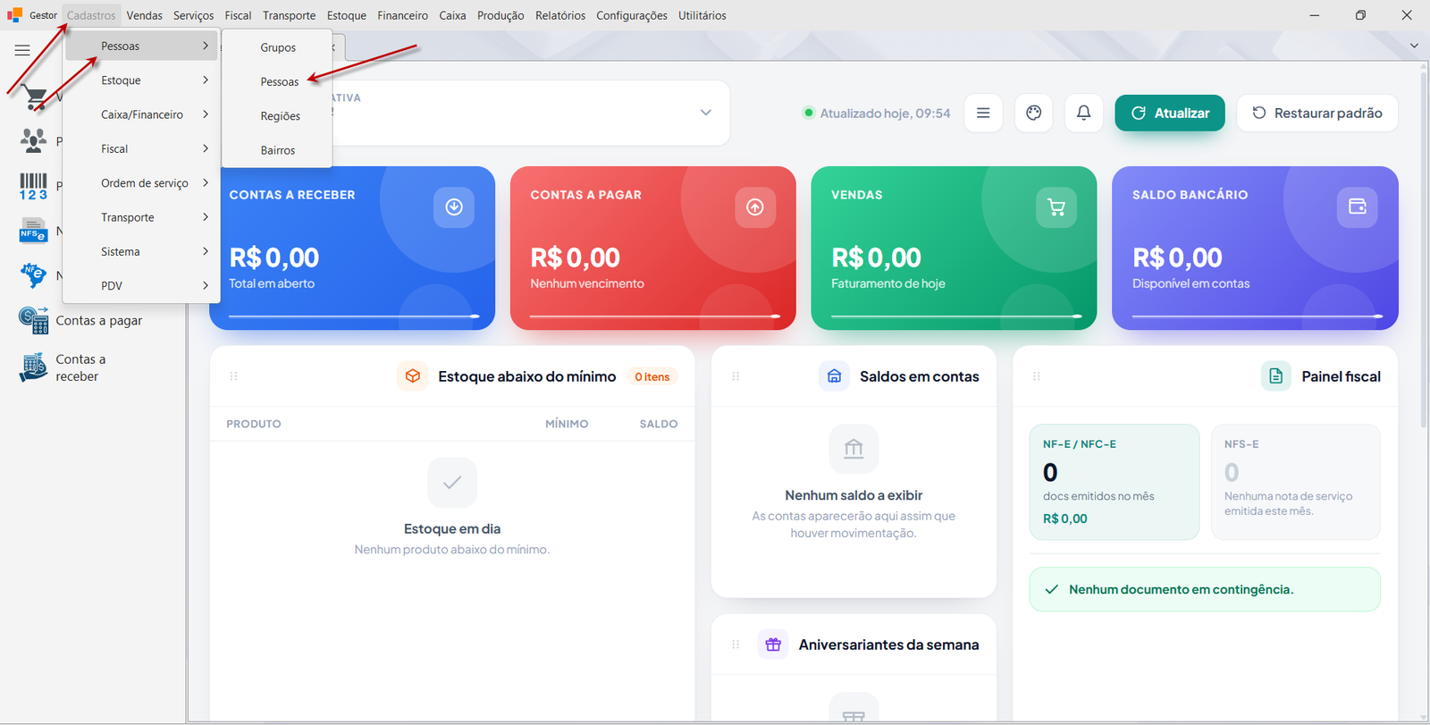The height and width of the screenshot is (725, 1430).
Task: Click the barcode 123 sidebar icon
Action: pyautogui.click(x=34, y=186)
